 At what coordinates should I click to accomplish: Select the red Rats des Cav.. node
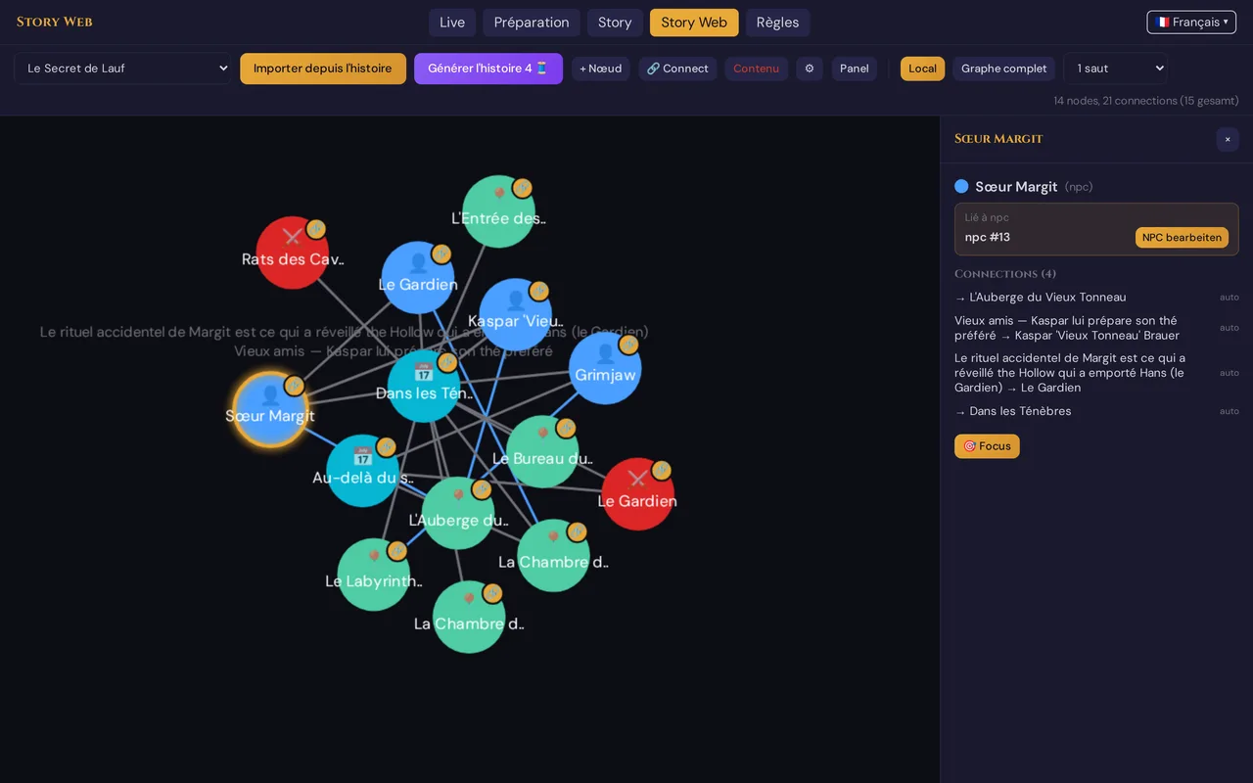click(292, 253)
